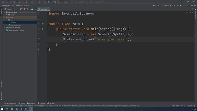Open the Code menu

coord(28,2)
